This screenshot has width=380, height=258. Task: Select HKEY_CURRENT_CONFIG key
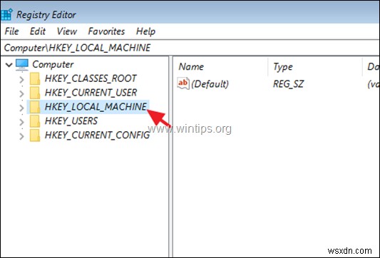click(x=97, y=135)
